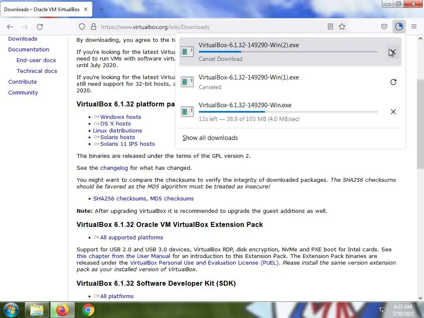Open a new tab with plus button
Viewport: 424px width, 318px height.
101,10
